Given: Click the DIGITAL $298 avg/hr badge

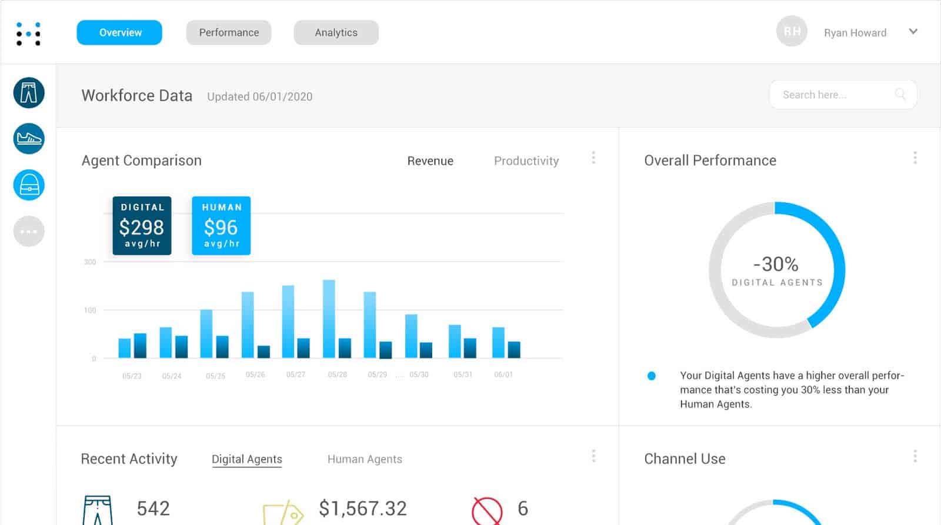Looking at the screenshot, I should (x=142, y=226).
